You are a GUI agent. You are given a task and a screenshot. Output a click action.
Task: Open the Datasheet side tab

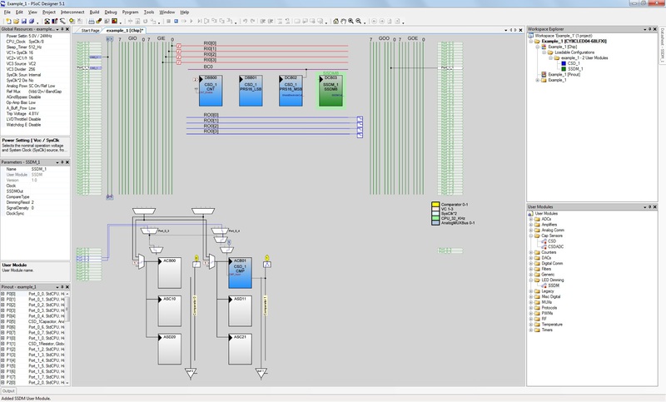(662, 45)
